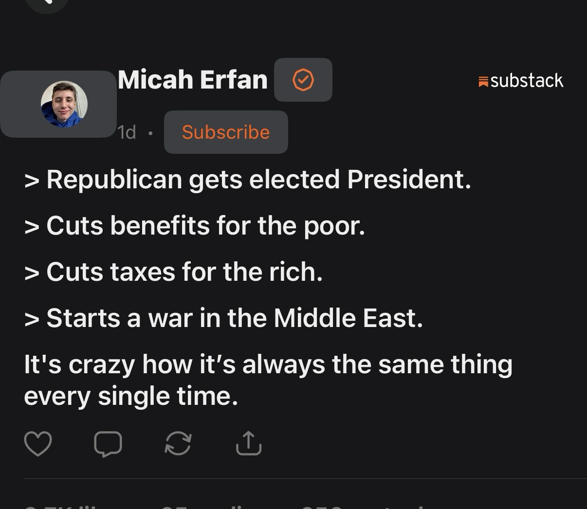Image resolution: width=587 pixels, height=509 pixels.
Task: Click the "substack" wordmark text
Action: (x=527, y=80)
